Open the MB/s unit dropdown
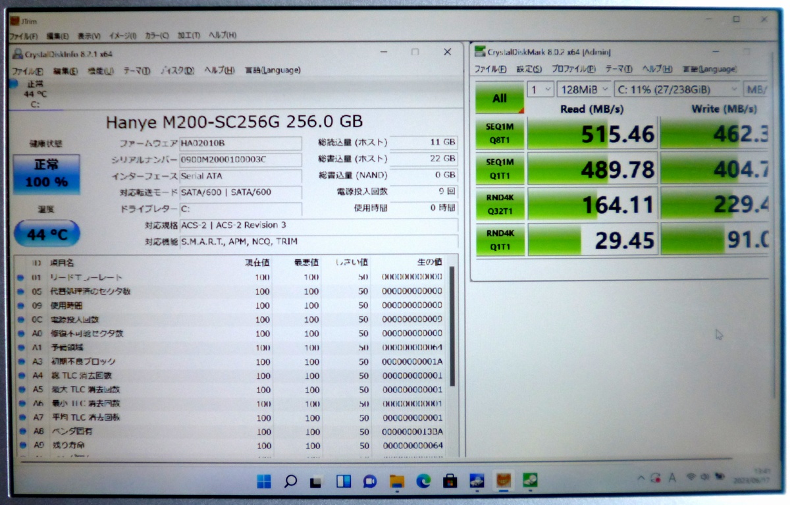Screen dimensions: 790x505 [x=756, y=89]
